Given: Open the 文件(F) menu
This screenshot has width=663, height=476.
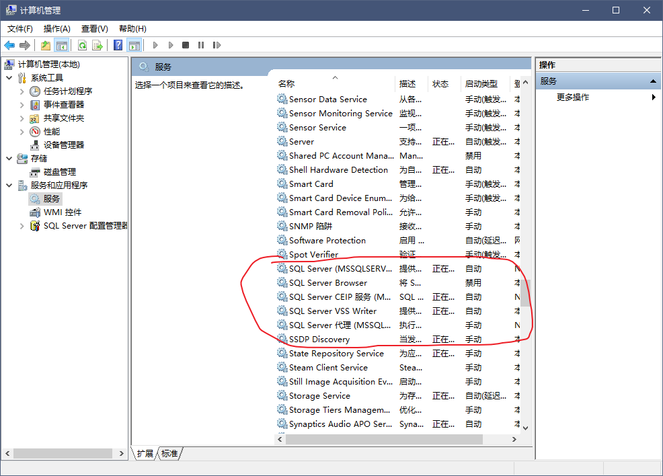Looking at the screenshot, I should point(20,29).
